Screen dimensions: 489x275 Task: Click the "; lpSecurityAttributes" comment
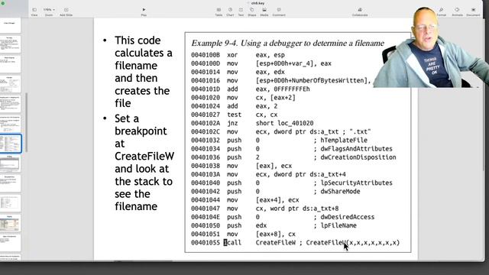(353, 183)
